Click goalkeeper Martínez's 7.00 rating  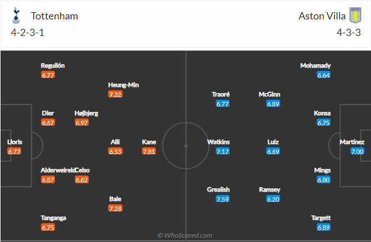coord(357,151)
